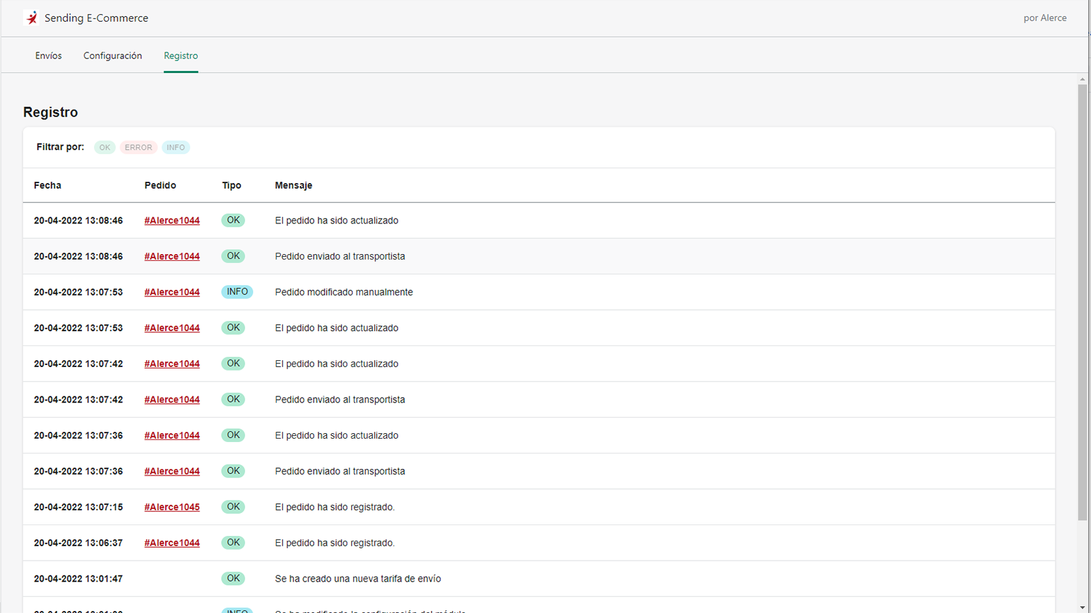Toggle the OK filter badge
The height and width of the screenshot is (613, 1091).
104,147
